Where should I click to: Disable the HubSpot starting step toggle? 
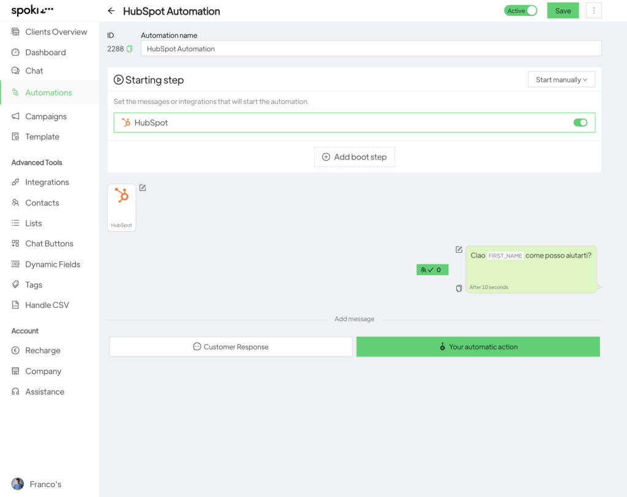click(x=580, y=123)
